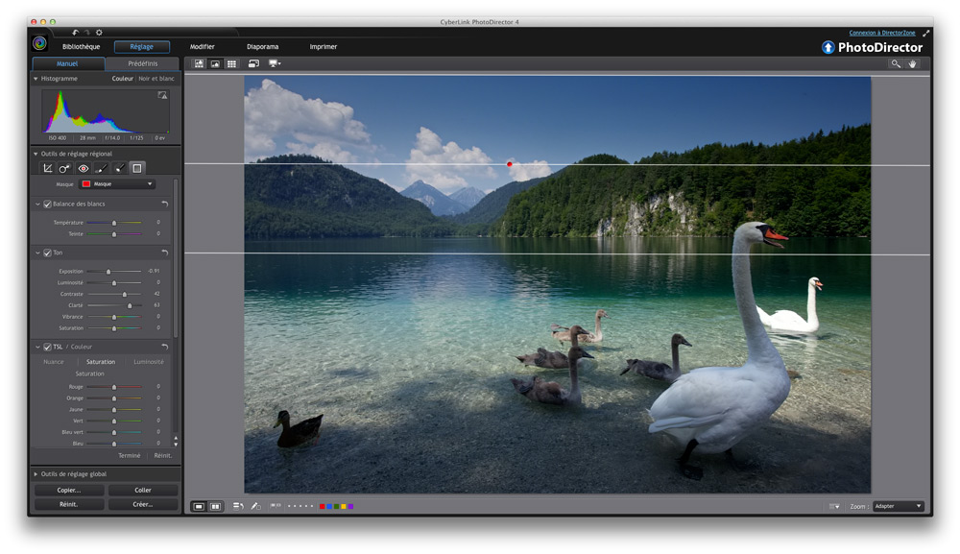This screenshot has height=554, width=960.
Task: Click the history list icon in bottom toolbar
Action: coord(238,506)
